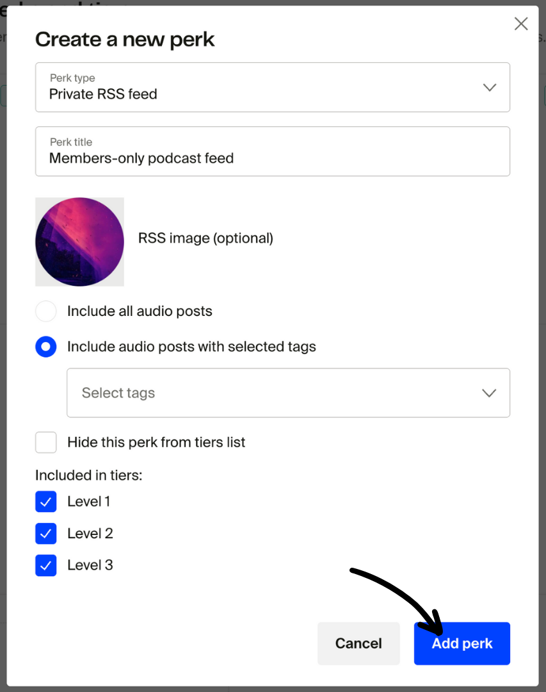Screen dimensions: 546x692
Task: Select Include audio posts with selected tags
Action: point(45,347)
